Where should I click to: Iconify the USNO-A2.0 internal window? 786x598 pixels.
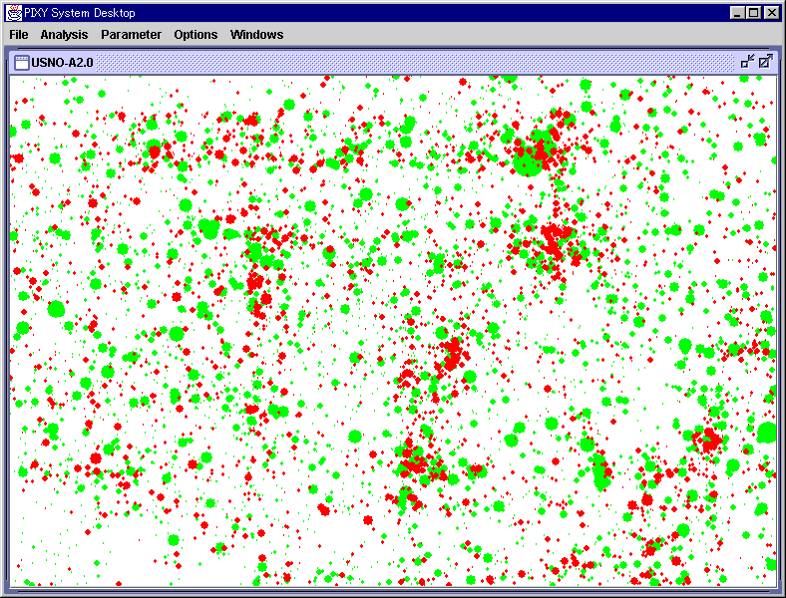click(747, 62)
